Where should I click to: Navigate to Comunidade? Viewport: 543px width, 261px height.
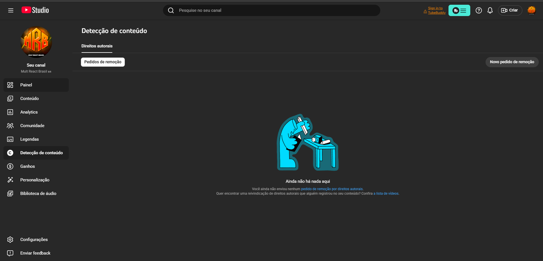tap(36, 126)
